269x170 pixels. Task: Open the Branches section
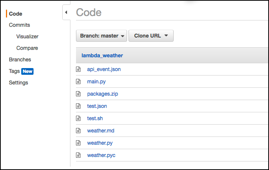pos(20,60)
